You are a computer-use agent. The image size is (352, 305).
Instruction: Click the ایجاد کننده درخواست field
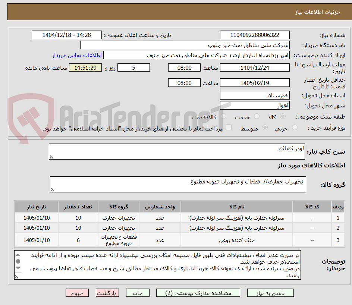tap(197, 55)
